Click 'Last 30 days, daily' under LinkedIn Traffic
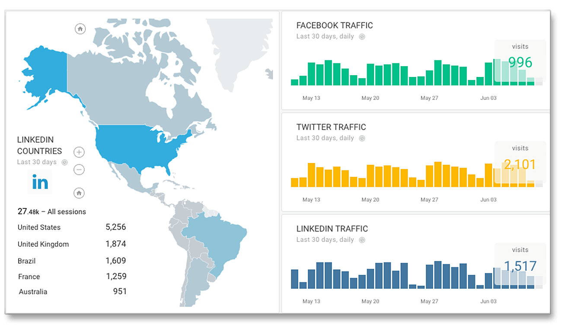The height and width of the screenshot is (335, 562). tap(325, 239)
